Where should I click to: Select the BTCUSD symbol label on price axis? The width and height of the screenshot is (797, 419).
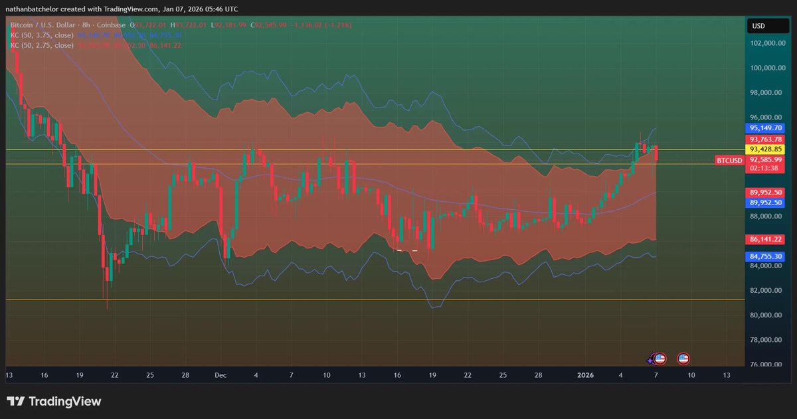(x=729, y=160)
